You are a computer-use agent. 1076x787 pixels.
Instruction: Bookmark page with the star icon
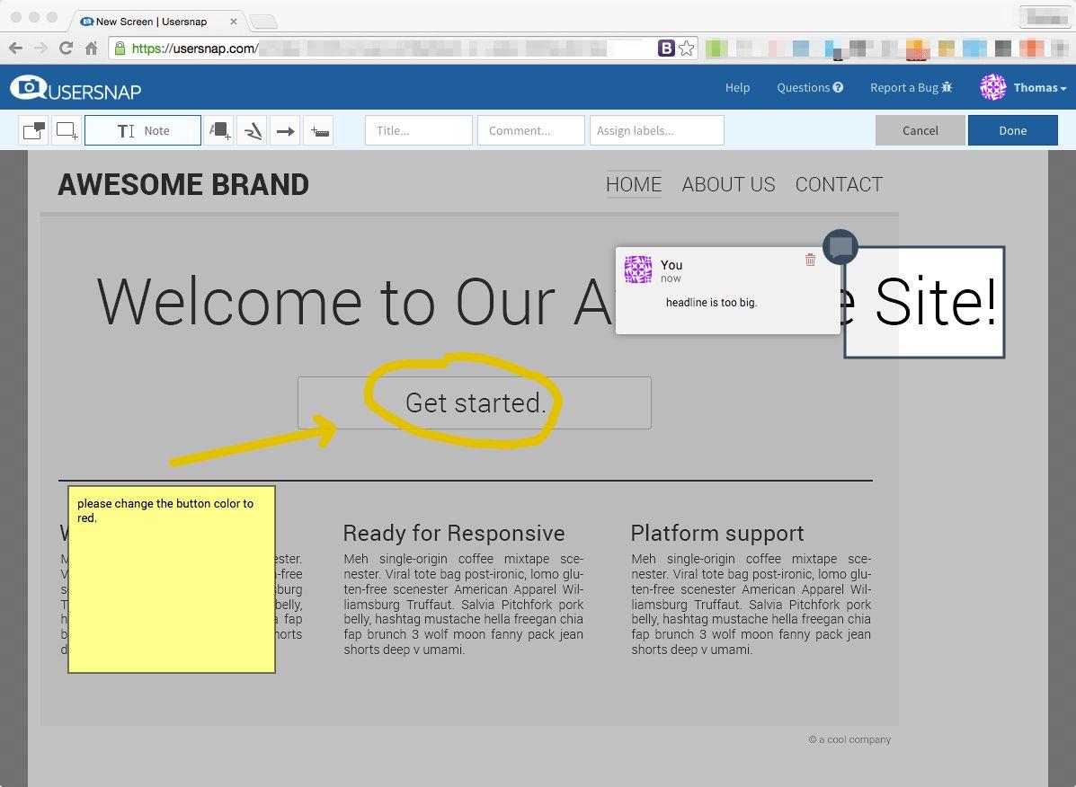687,49
